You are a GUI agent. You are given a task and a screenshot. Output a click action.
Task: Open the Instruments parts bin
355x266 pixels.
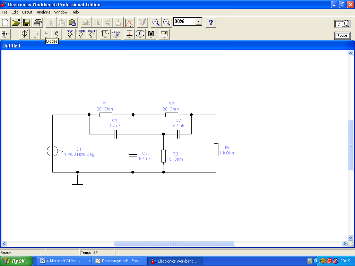point(164,34)
